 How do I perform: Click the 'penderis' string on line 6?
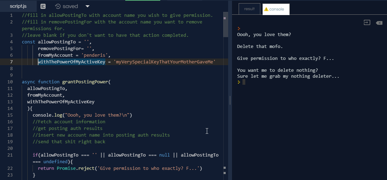click(97, 55)
